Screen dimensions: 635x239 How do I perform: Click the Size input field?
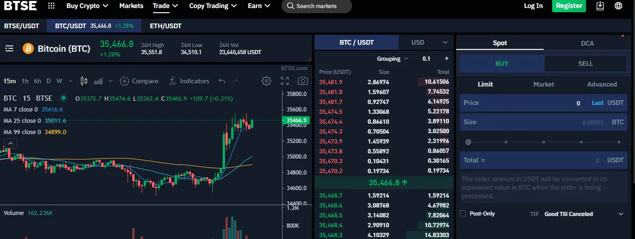[x=544, y=122]
